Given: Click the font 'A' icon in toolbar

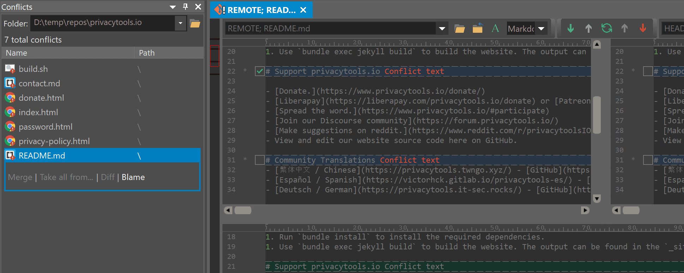Looking at the screenshot, I should 495,28.
